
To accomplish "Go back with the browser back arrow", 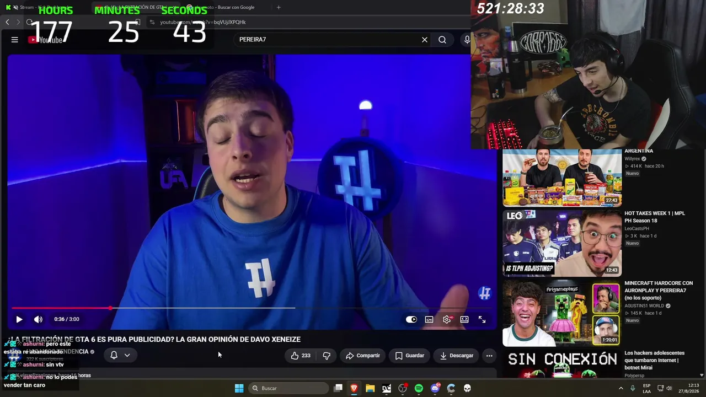I will click(x=7, y=22).
